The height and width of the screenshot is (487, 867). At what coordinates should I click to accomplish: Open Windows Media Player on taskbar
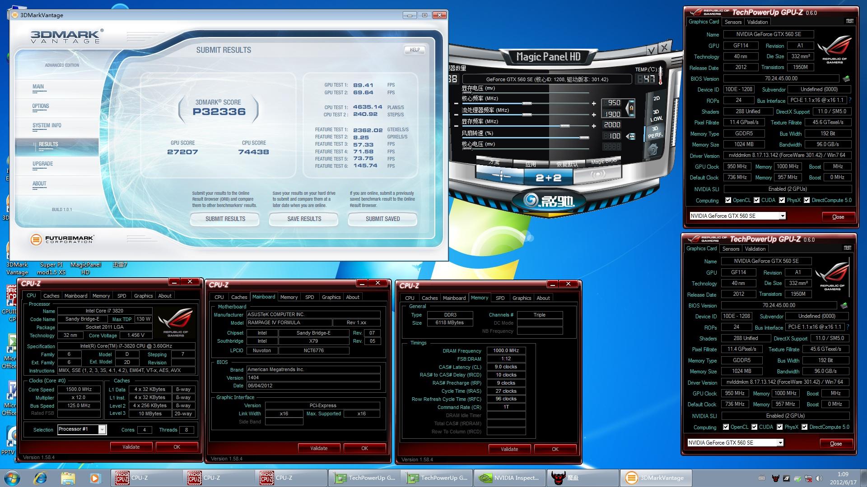(x=95, y=478)
